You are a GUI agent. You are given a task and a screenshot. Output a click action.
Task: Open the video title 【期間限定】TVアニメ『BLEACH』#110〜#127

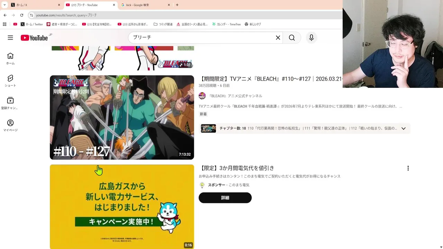click(271, 79)
